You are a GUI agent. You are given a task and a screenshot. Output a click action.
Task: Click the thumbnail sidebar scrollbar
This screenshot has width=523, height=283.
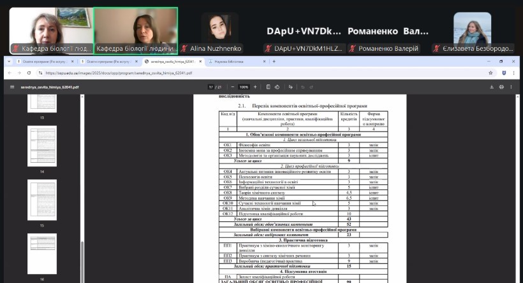point(82,261)
